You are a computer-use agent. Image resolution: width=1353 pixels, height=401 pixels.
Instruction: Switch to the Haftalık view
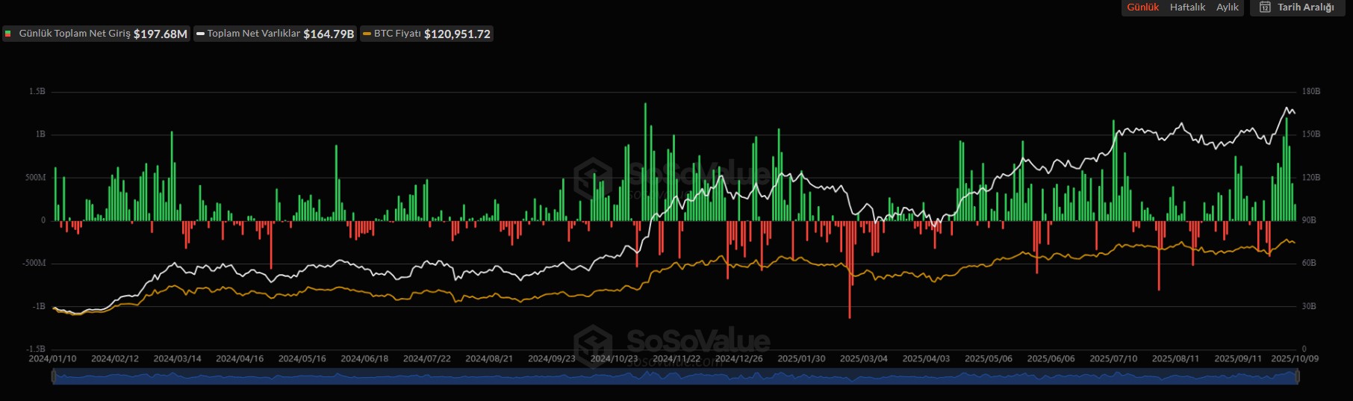tap(1187, 7)
